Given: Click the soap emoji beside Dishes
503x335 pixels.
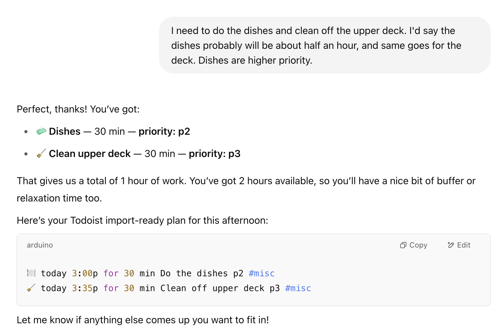Looking at the screenshot, I should point(41,131).
